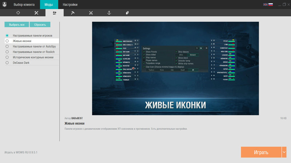The width and height of the screenshot is (291, 163).
Task: Select Живые иконки radio button
Action: (x=7, y=41)
